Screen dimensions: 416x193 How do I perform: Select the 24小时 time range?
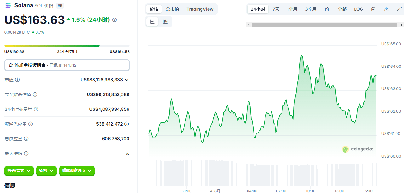pyautogui.click(x=258, y=9)
